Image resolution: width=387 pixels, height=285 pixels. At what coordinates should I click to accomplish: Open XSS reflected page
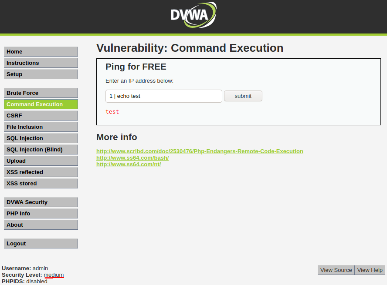(x=41, y=172)
